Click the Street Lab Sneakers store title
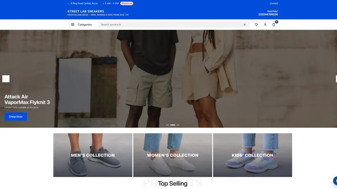The height and width of the screenshot is (189, 337). click(86, 11)
